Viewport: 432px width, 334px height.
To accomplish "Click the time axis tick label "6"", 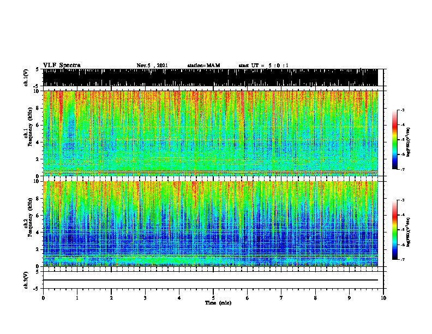I will pyautogui.click(x=248, y=298).
